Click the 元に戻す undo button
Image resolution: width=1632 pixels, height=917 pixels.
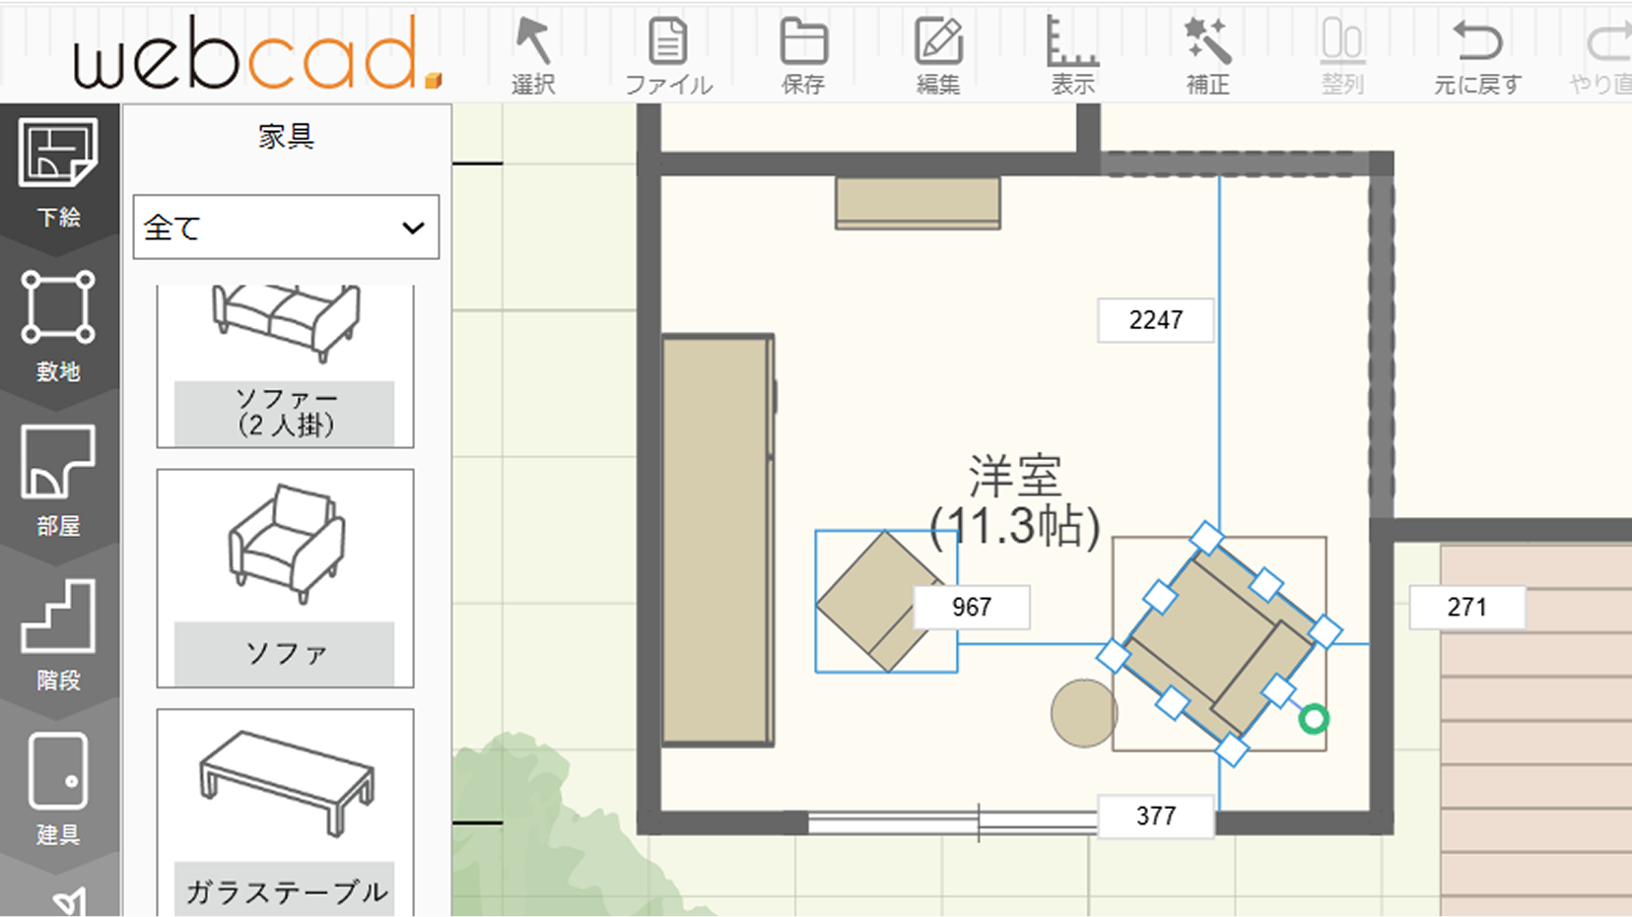(1477, 55)
